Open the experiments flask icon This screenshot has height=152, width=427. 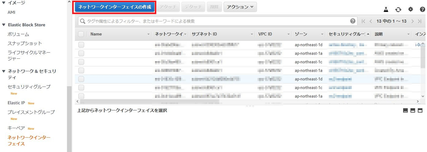(386, 10)
